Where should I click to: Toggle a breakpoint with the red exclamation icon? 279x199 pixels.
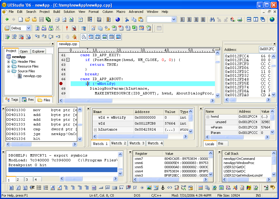coord(66,28)
